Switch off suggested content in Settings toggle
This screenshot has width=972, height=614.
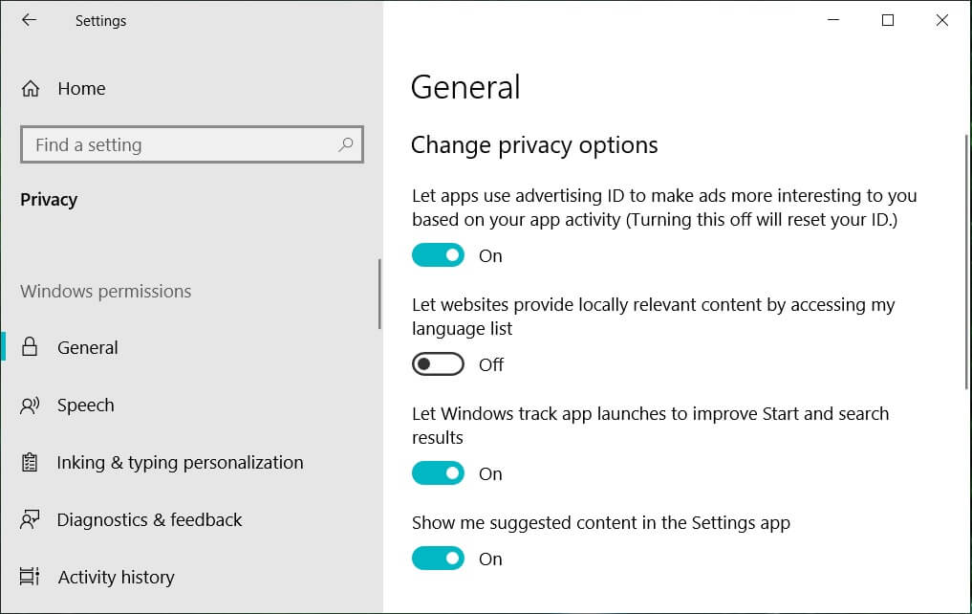(x=438, y=559)
